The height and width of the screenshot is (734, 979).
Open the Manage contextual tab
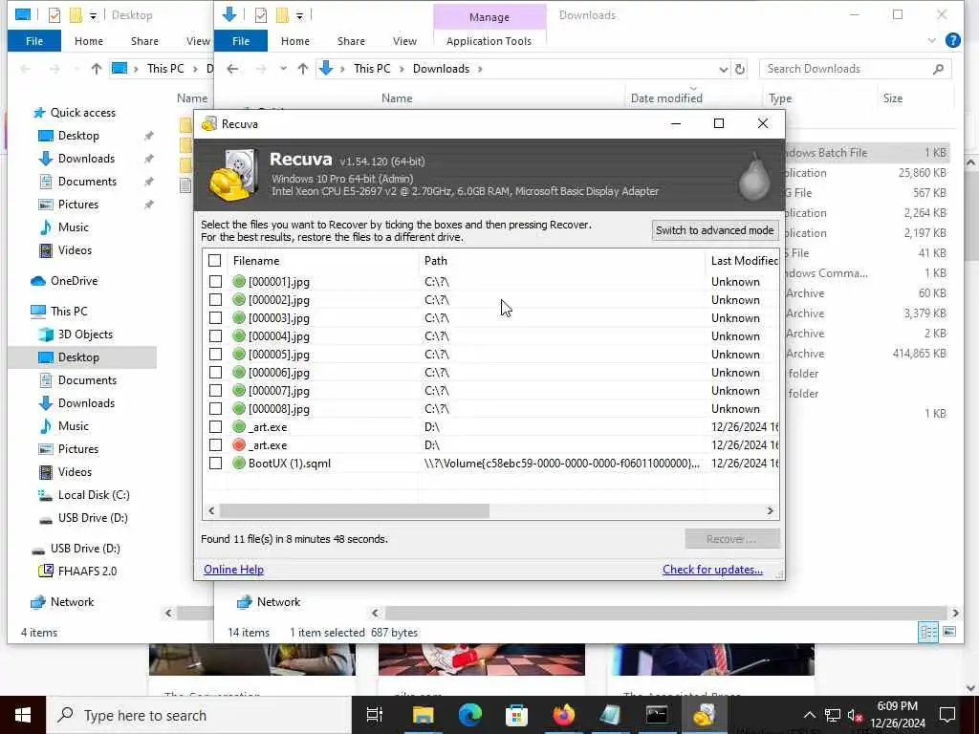click(x=489, y=17)
